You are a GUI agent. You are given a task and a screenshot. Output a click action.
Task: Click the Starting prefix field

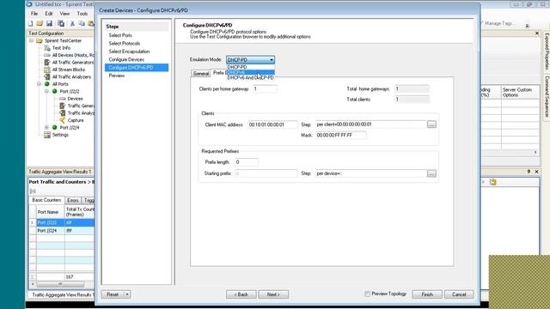(x=266, y=173)
